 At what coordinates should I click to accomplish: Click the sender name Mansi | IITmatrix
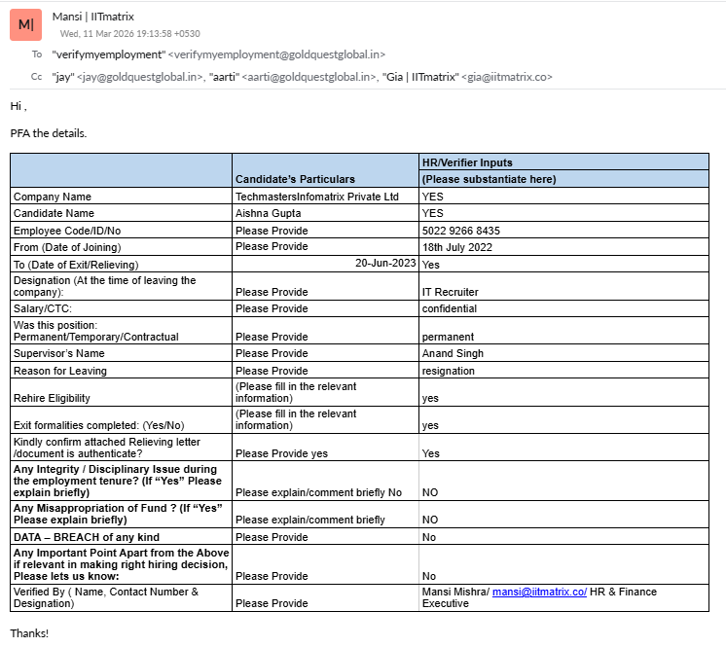tap(93, 17)
